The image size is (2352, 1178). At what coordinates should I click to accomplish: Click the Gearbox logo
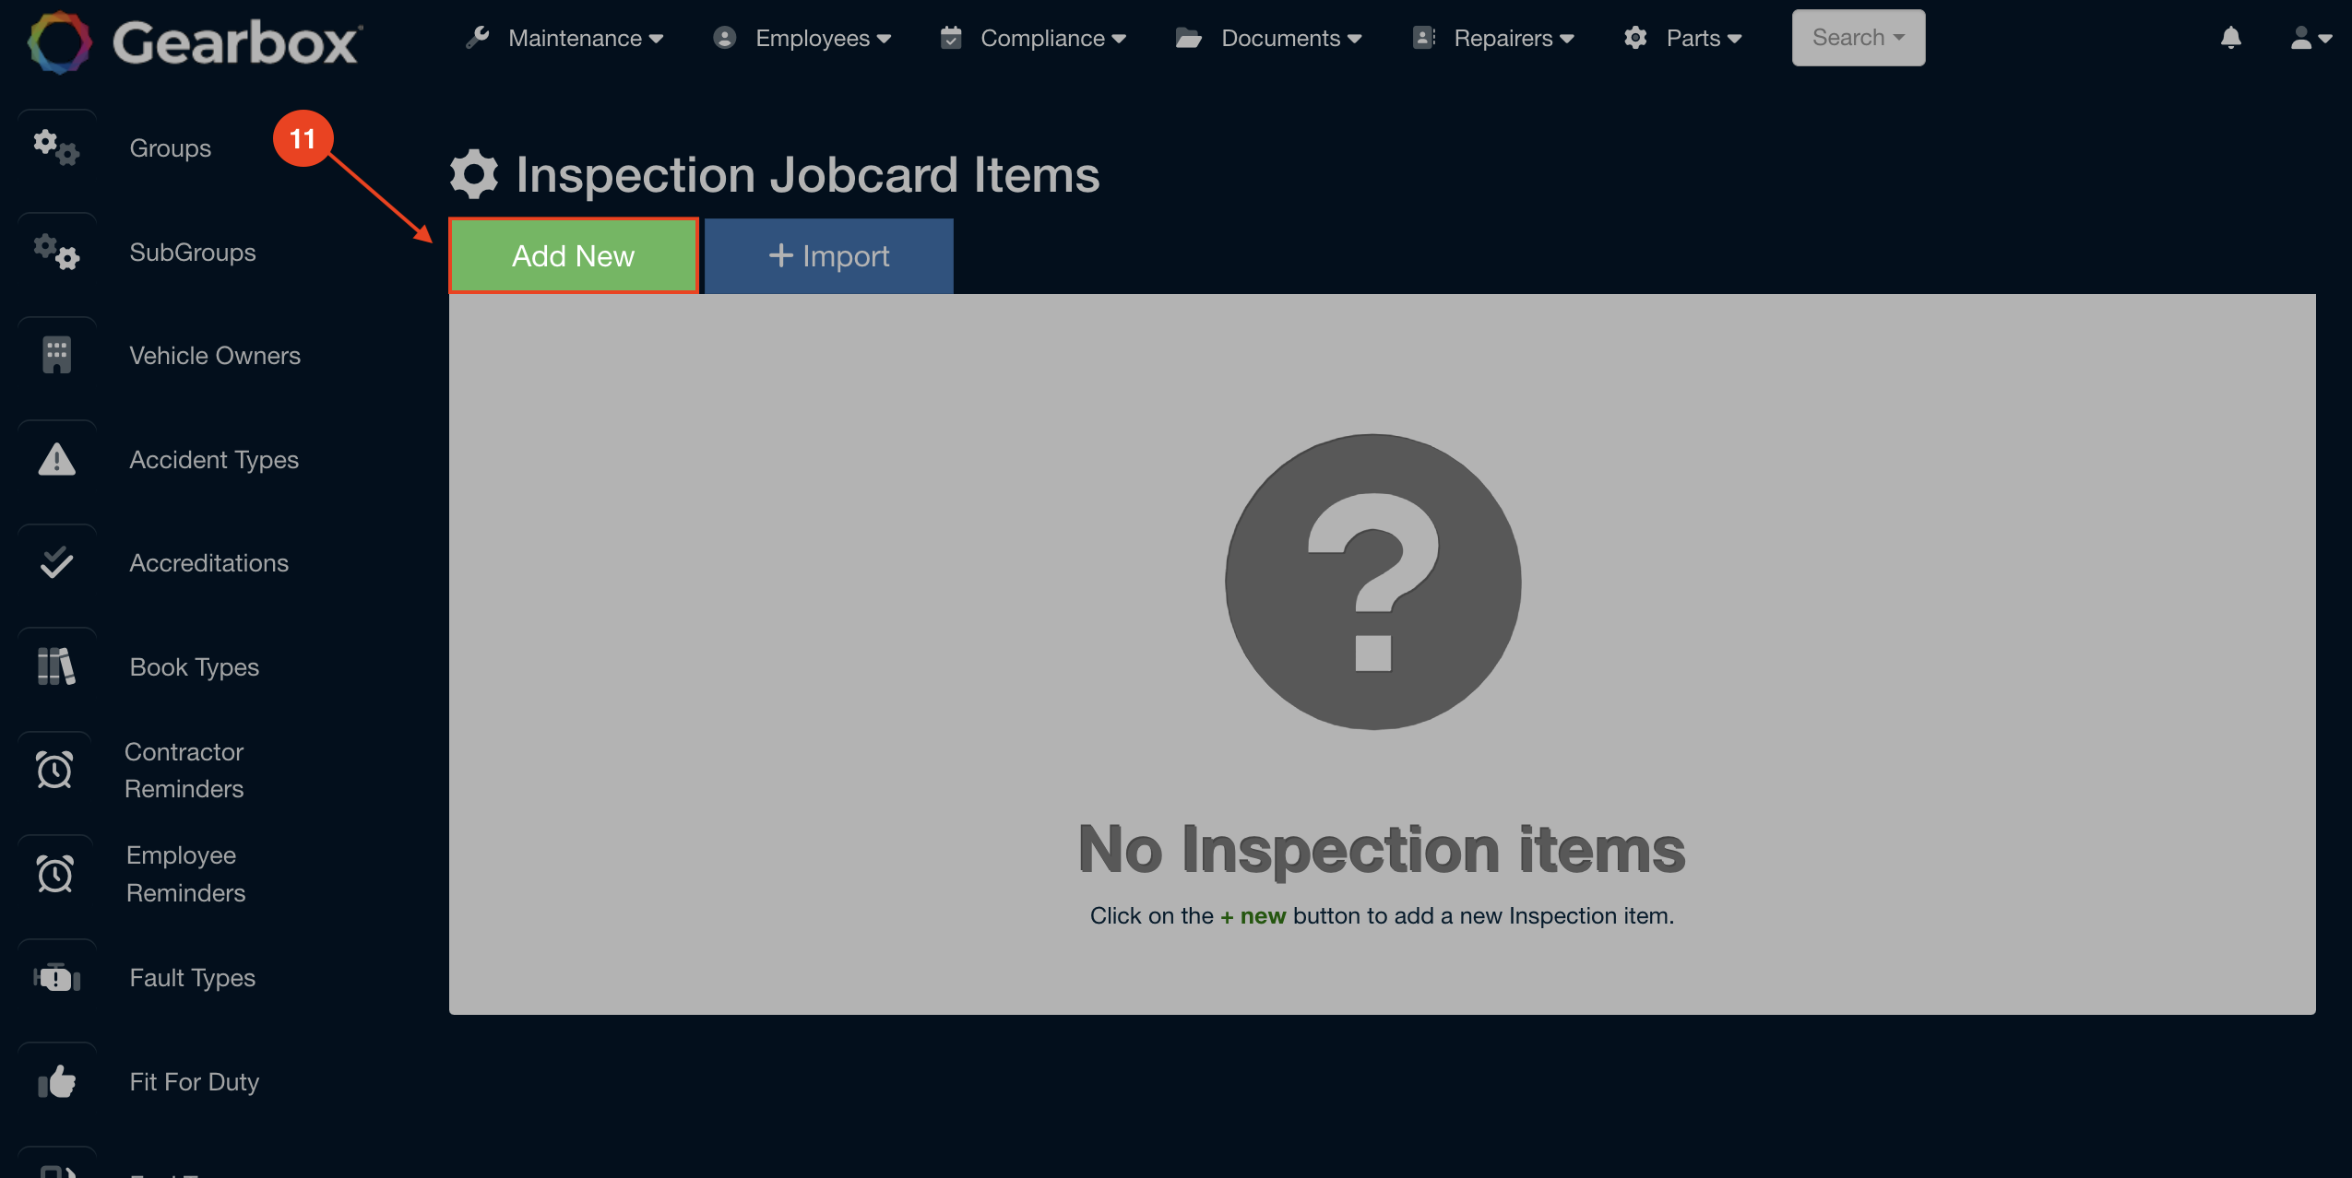pyautogui.click(x=192, y=41)
